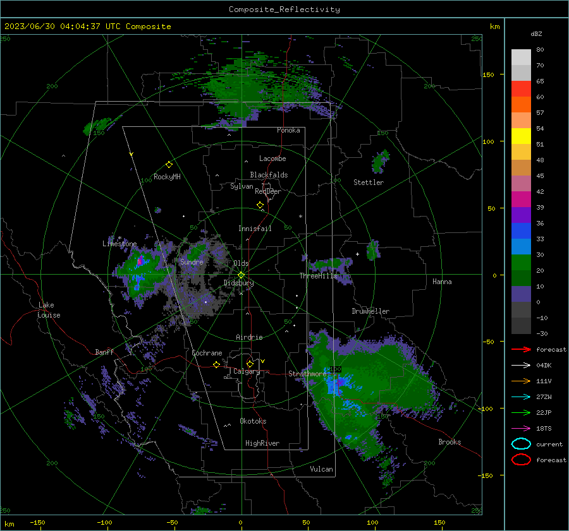
Task: Click the -100 tick on the right axis
Action: click(x=485, y=409)
